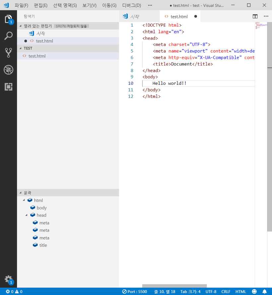Change line endings via CRLF status item
The width and height of the screenshot is (272, 295).
226,291
